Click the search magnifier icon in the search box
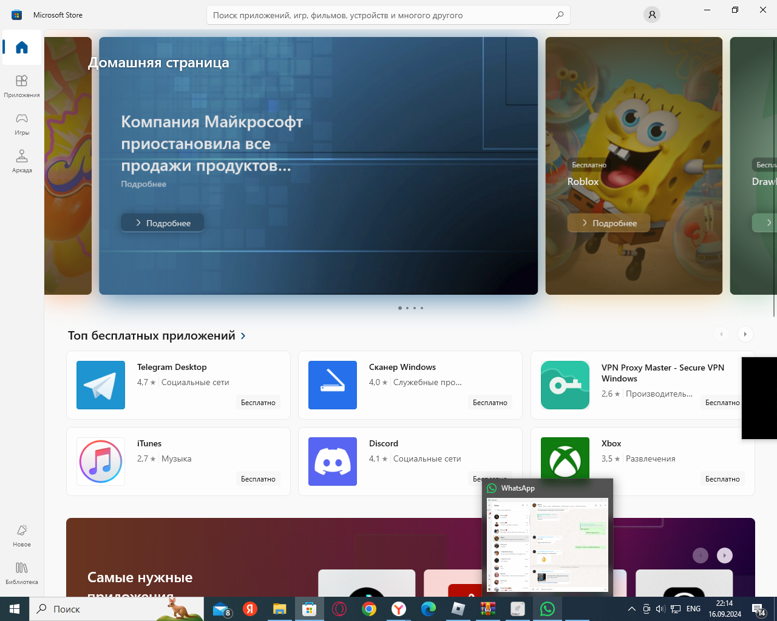Viewport: 777px width, 621px height. point(559,15)
